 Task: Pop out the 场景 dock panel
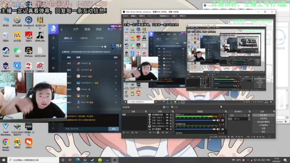[x=146, y=112]
